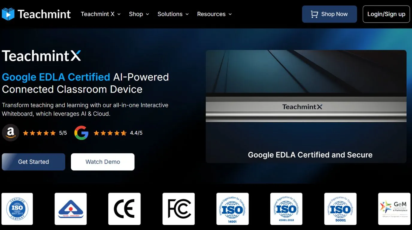The height and width of the screenshot is (230, 412).
Task: Click the Google rating icon
Action: tap(81, 133)
